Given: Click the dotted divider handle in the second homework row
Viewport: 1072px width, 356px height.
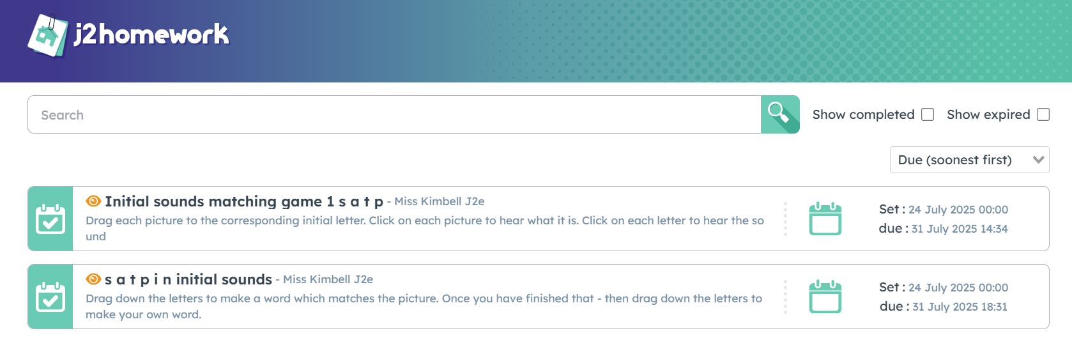Looking at the screenshot, I should pyautogui.click(x=785, y=297).
